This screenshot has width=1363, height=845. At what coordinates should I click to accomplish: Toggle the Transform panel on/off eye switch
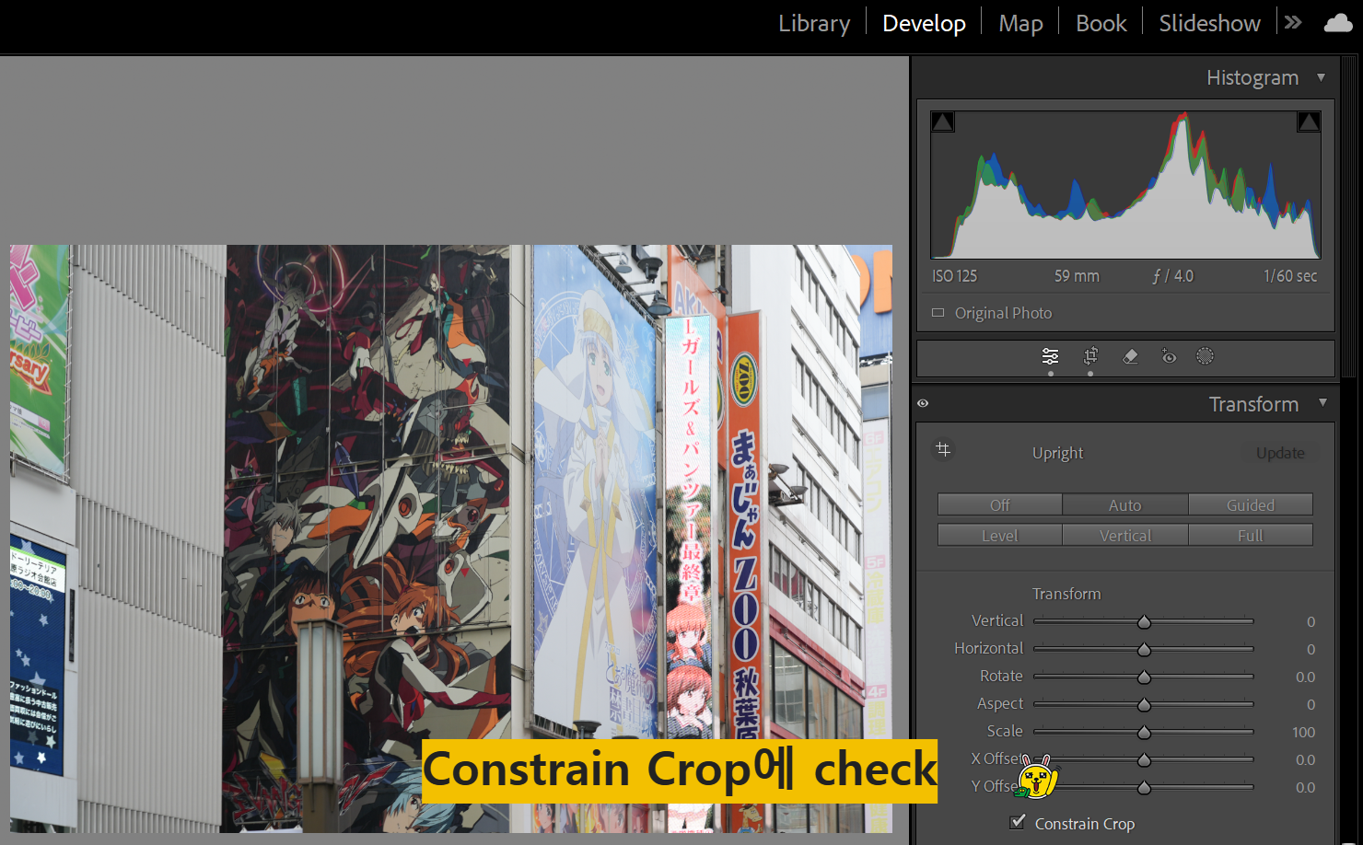pos(923,403)
